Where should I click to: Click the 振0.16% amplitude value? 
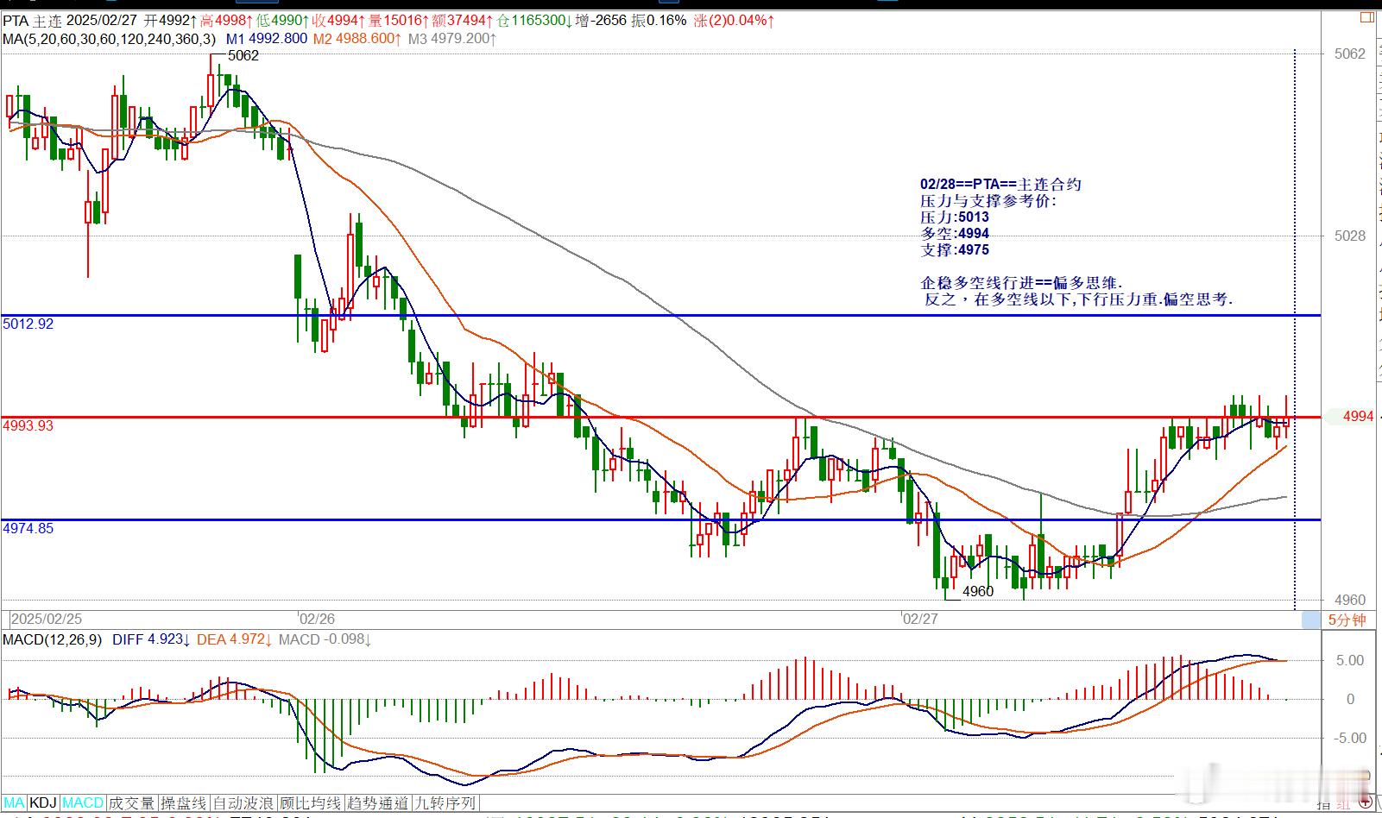click(x=658, y=20)
